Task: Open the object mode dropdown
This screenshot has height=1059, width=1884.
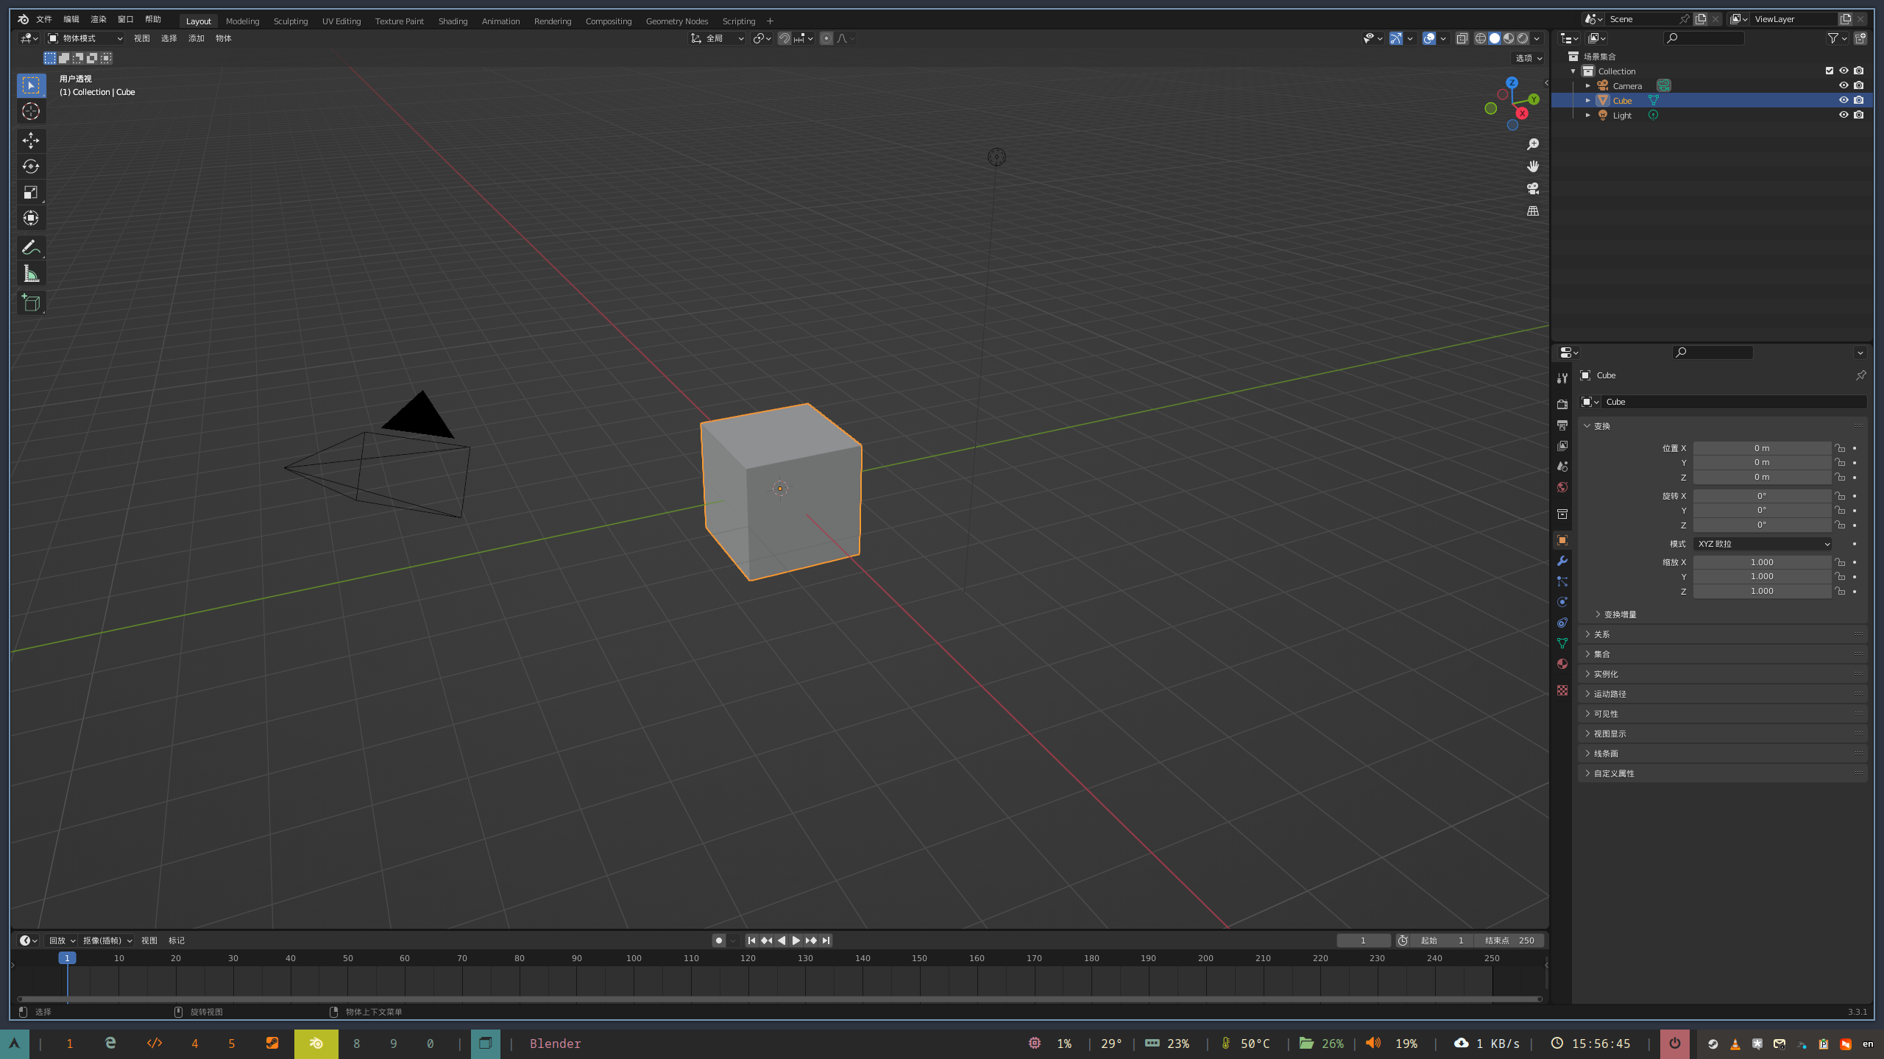Action: click(85, 38)
